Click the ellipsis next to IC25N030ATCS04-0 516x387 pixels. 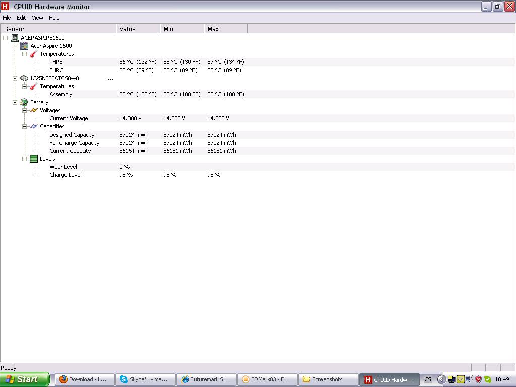110,79
